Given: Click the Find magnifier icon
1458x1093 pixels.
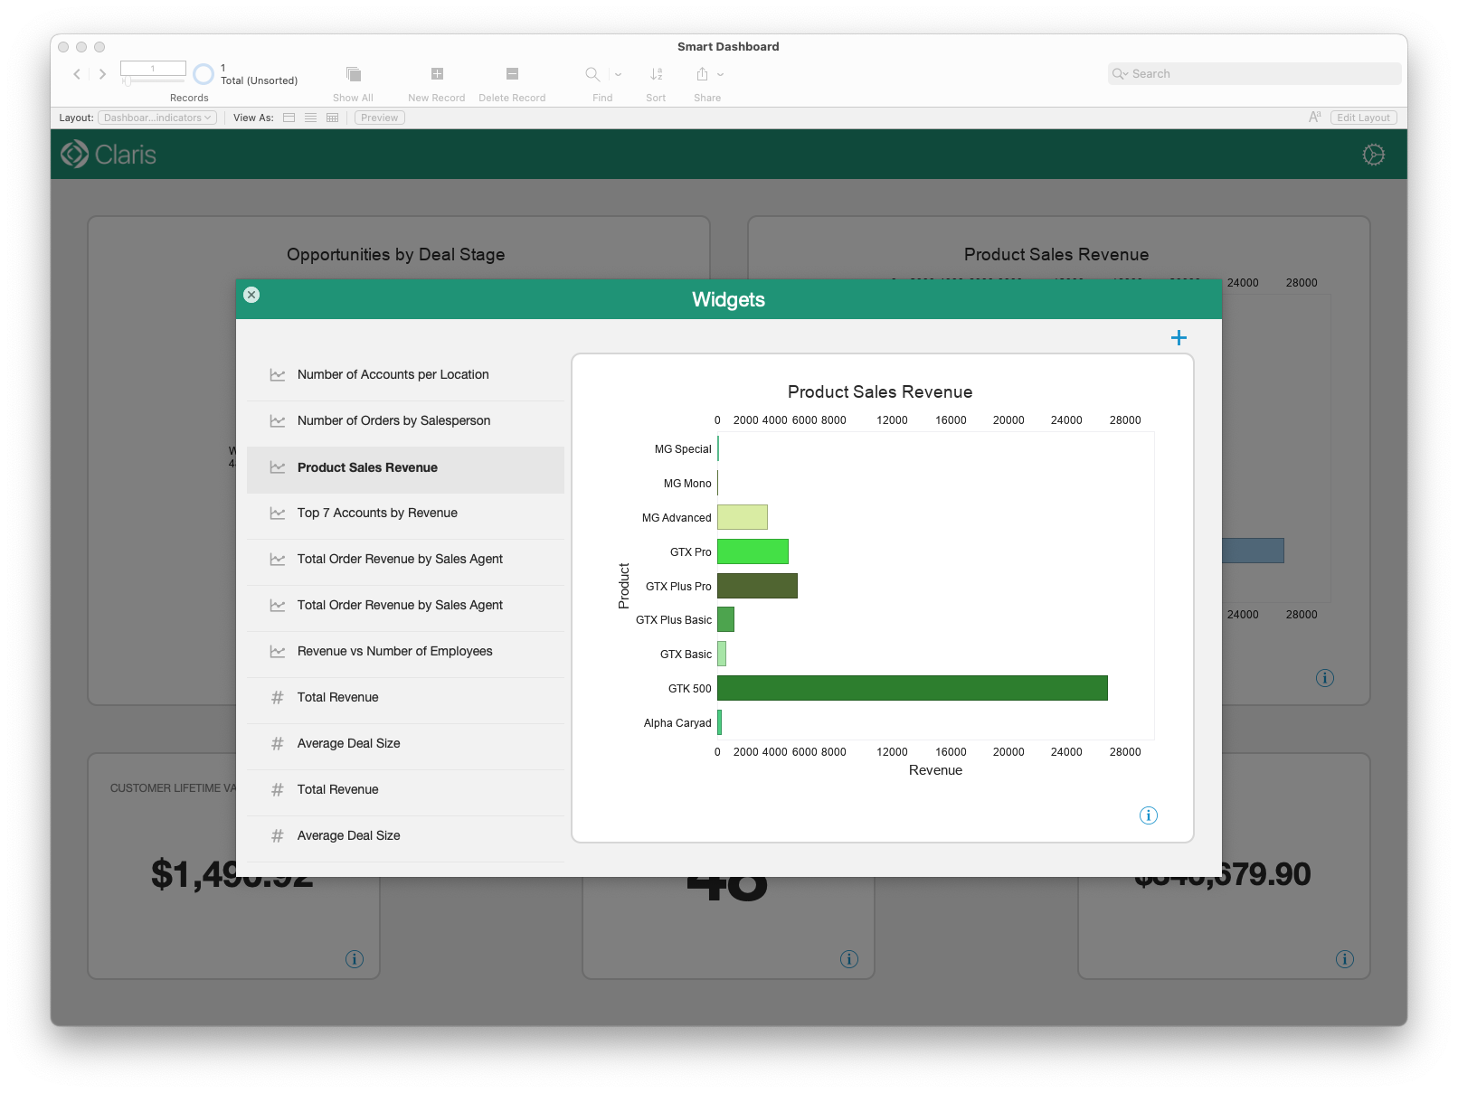Looking at the screenshot, I should [592, 74].
